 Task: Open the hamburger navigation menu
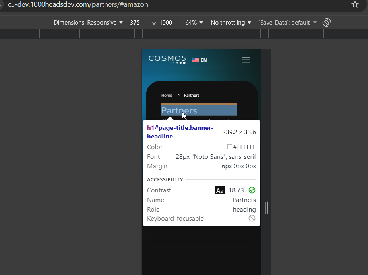246,60
